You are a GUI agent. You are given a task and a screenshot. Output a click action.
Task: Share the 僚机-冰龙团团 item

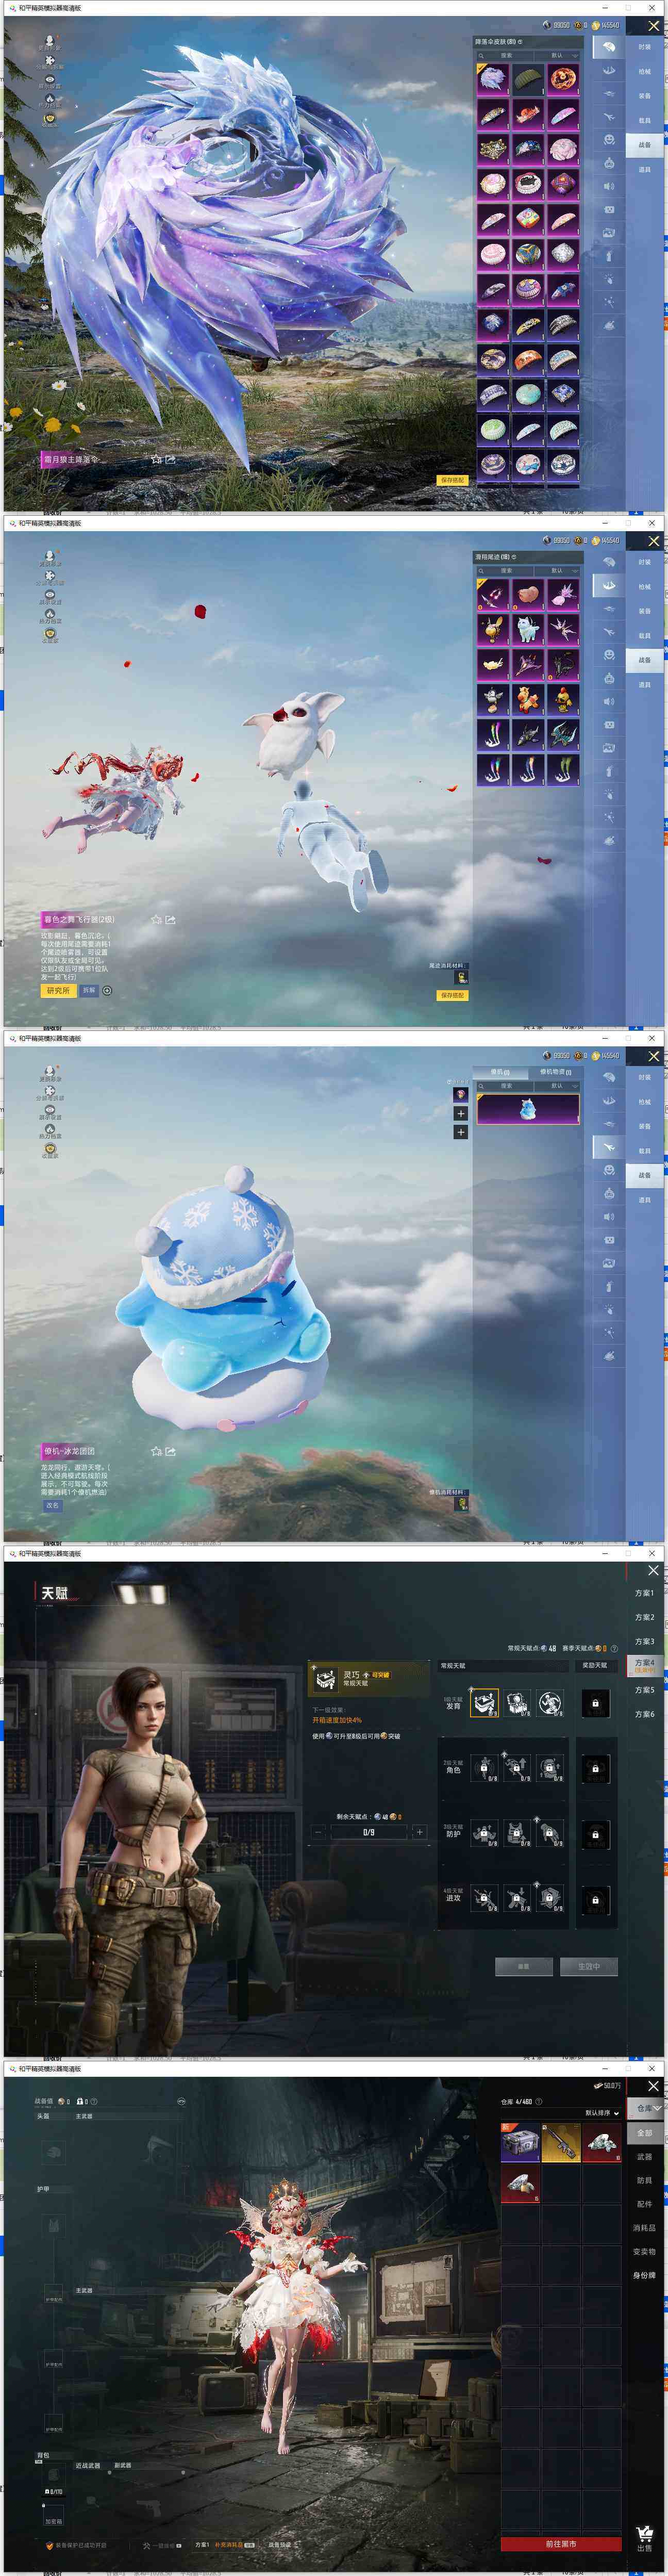(170, 1451)
